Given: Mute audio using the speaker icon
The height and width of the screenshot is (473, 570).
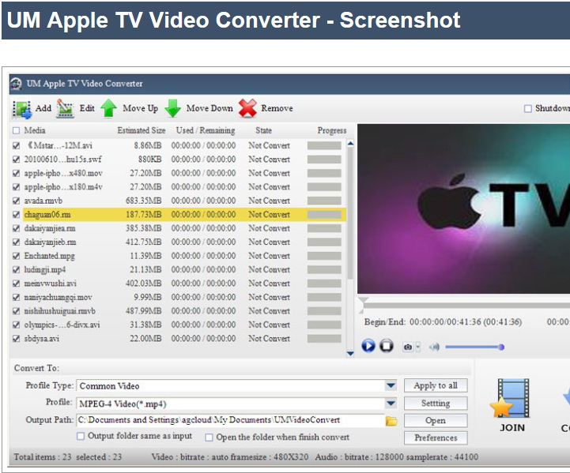Looking at the screenshot, I should (434, 347).
